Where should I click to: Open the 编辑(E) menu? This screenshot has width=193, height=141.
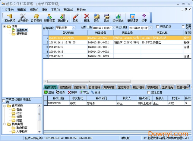21,10
